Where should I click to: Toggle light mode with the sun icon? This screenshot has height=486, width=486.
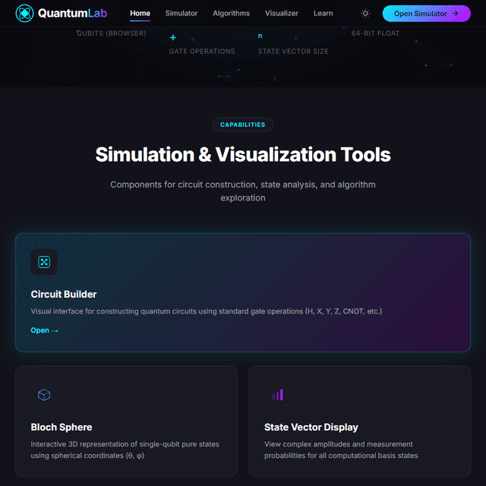(365, 14)
